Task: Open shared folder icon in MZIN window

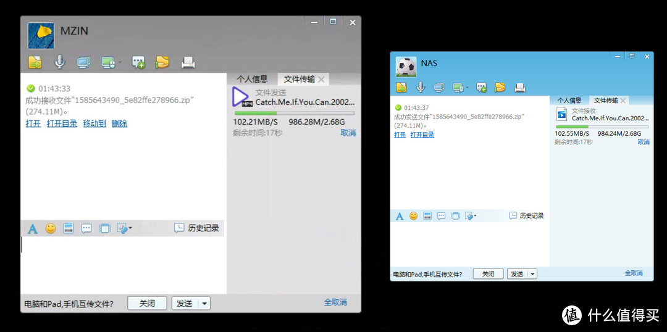Action: pyautogui.click(x=162, y=62)
